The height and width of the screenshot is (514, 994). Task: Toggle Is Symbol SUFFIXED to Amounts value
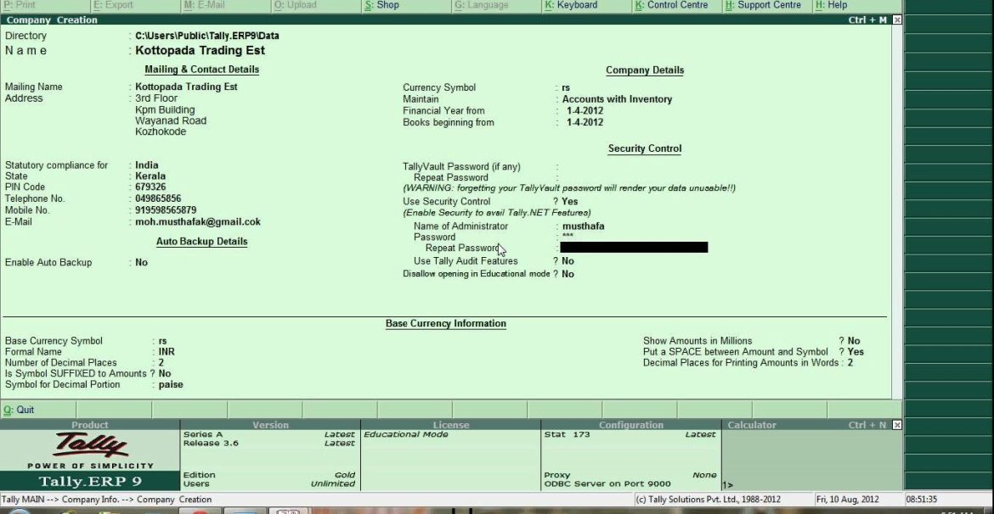point(165,373)
